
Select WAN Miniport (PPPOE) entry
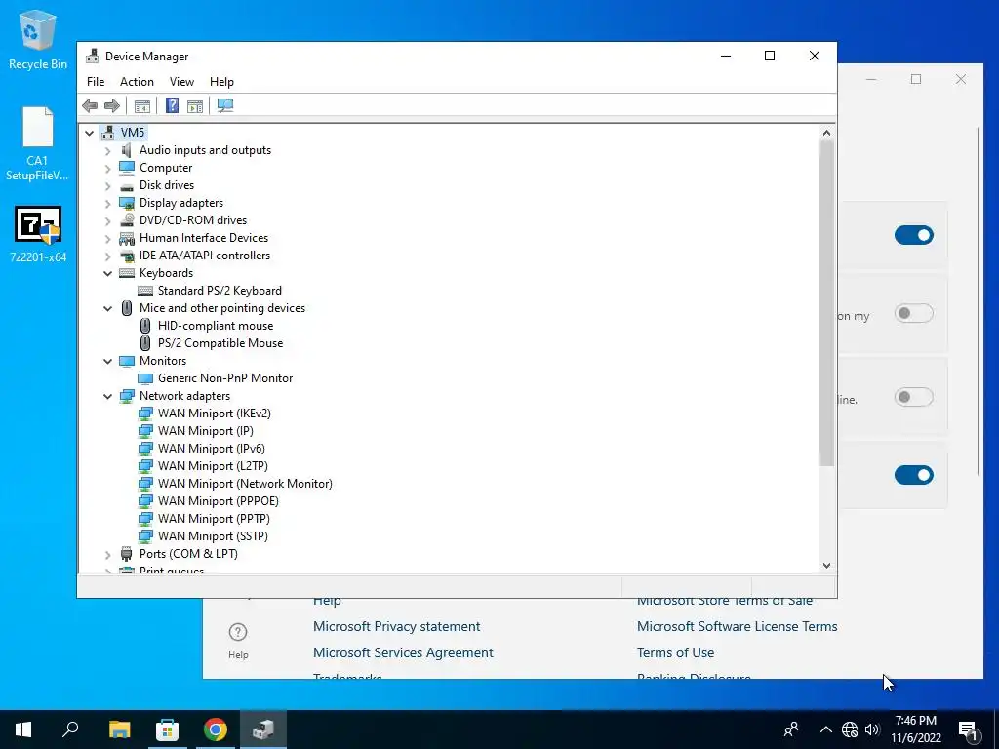point(218,501)
